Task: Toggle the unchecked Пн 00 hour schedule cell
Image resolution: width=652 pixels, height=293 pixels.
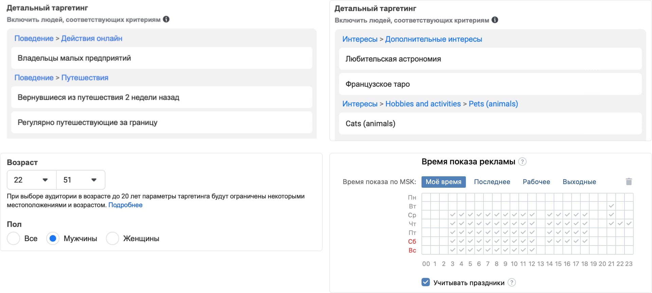Action: pos(426,197)
